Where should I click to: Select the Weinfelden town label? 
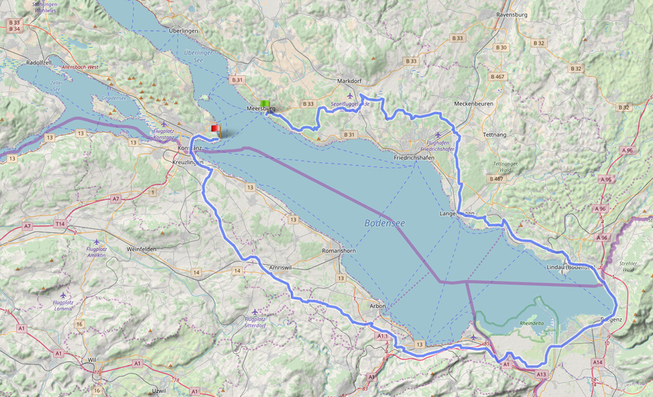[x=141, y=249]
